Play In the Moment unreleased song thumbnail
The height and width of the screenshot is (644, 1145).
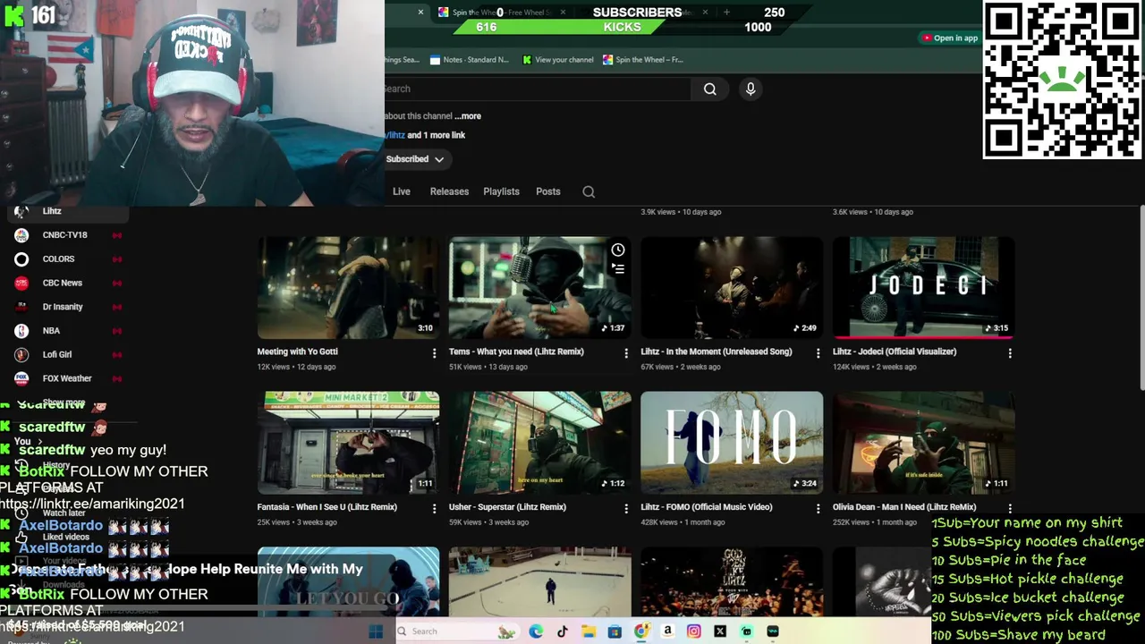pos(732,288)
